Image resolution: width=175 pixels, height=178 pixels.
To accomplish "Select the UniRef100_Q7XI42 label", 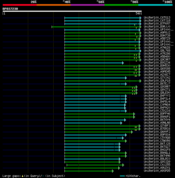I will (157, 78).
